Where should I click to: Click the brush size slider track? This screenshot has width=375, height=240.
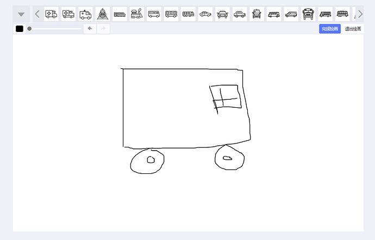pyautogui.click(x=54, y=29)
